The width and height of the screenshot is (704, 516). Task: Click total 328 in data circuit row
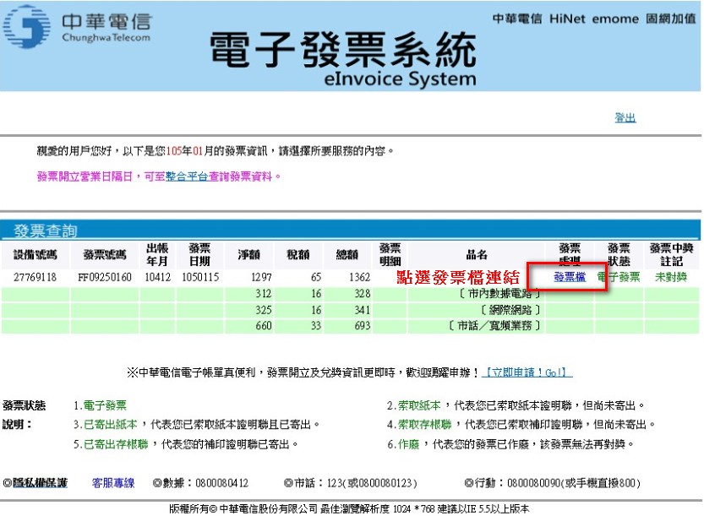[363, 293]
